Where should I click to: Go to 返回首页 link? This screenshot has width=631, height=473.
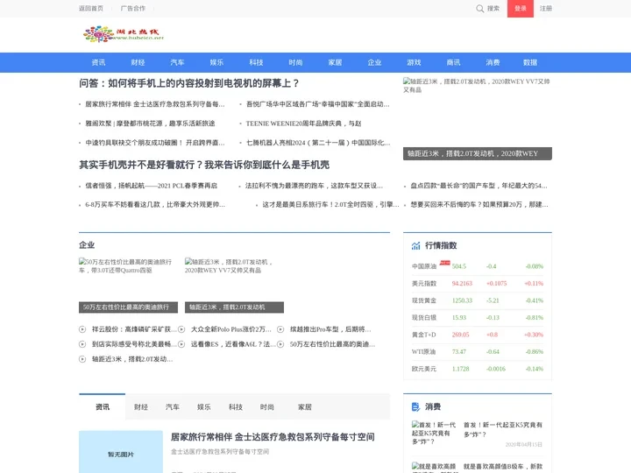[x=91, y=9]
